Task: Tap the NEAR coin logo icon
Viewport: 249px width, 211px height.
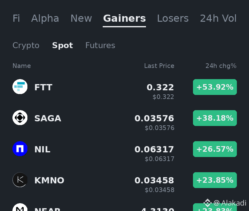Action: (20, 207)
